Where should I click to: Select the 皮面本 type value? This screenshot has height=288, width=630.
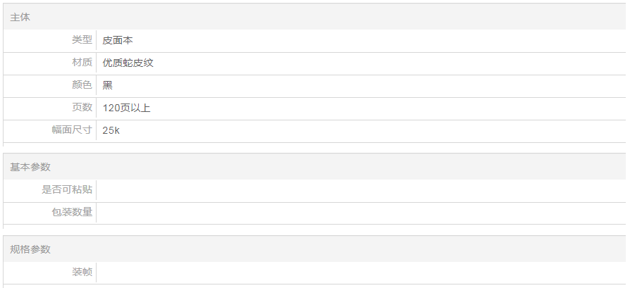118,40
